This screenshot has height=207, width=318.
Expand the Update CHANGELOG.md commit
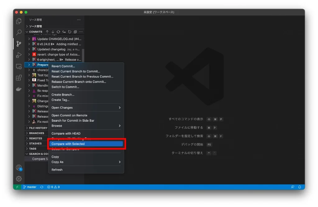click(x=29, y=39)
